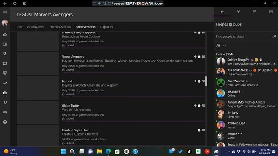The height and width of the screenshot is (156, 278).
Task: Switch to the Parties panel icon tab
Action: (x=238, y=12)
